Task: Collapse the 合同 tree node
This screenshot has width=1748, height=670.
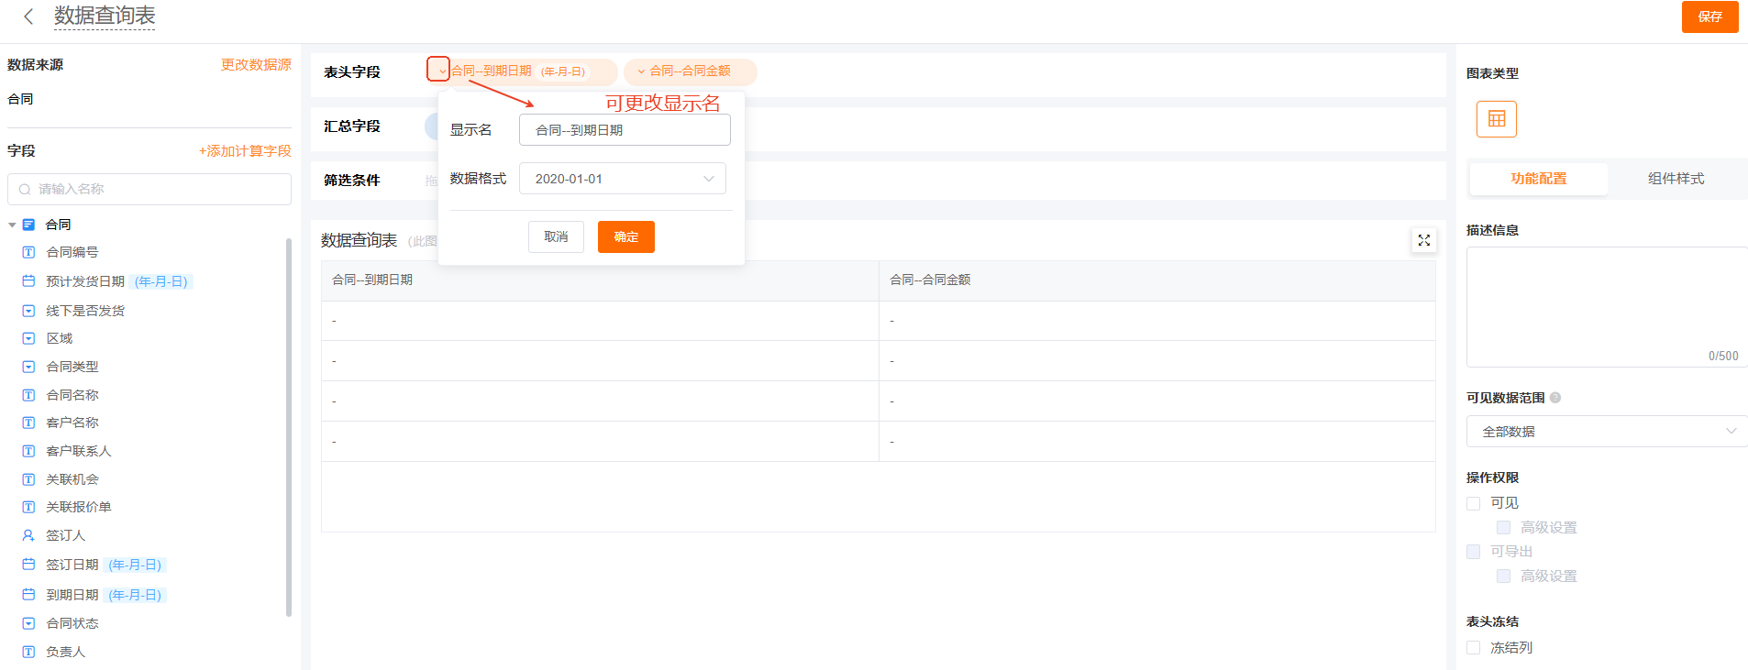Action: [12, 225]
